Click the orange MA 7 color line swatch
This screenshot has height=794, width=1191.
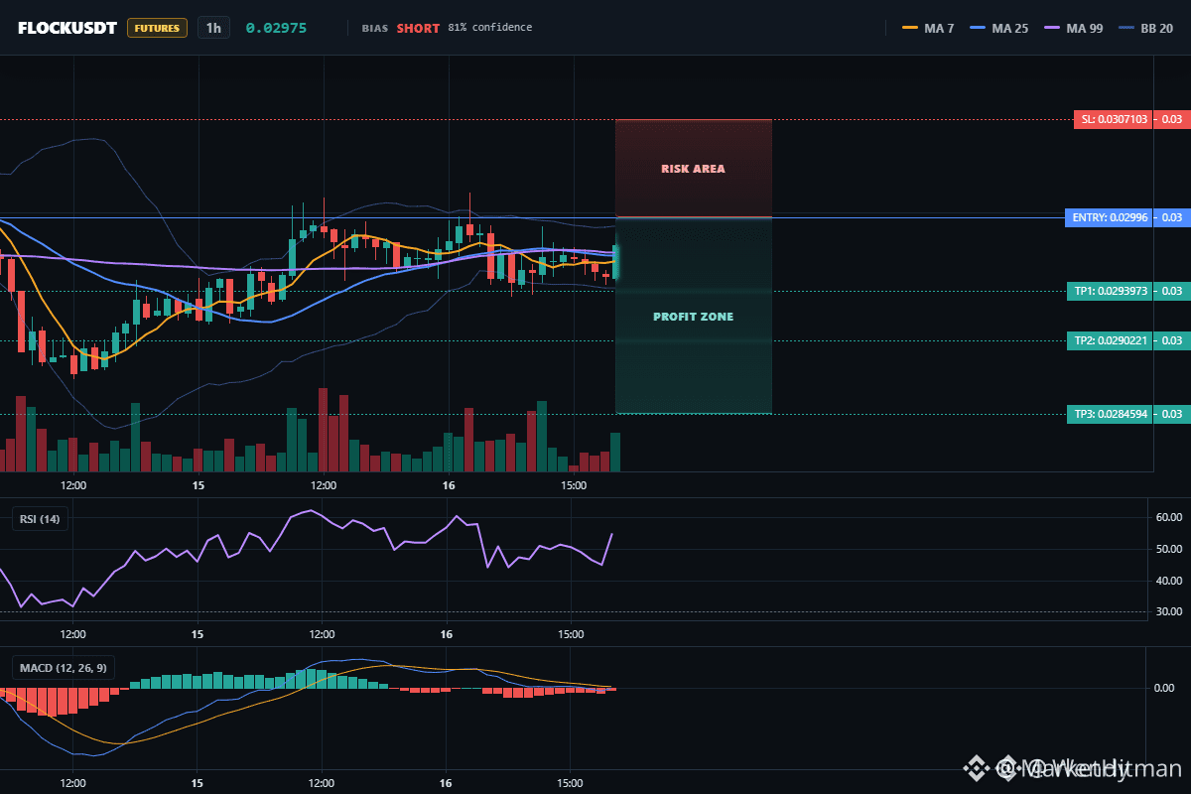[909, 28]
